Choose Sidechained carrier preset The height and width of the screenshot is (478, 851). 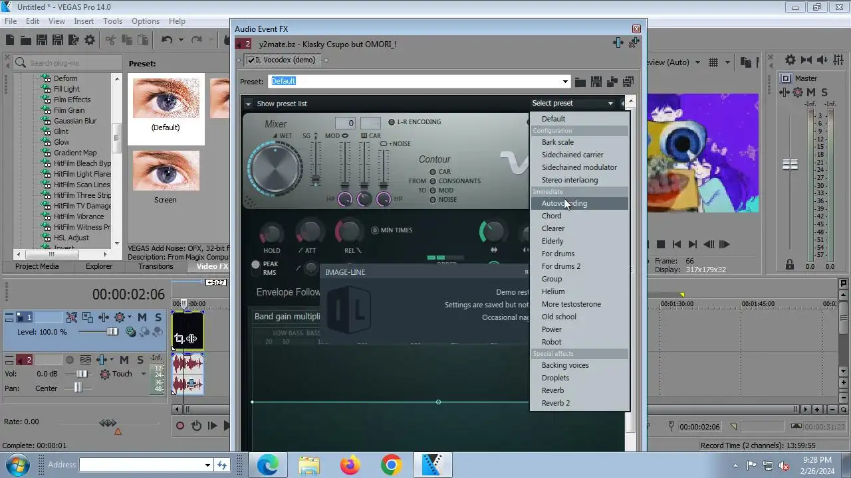pos(579,155)
